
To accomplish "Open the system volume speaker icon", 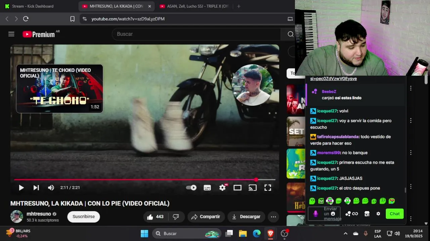I will tap(397, 233).
